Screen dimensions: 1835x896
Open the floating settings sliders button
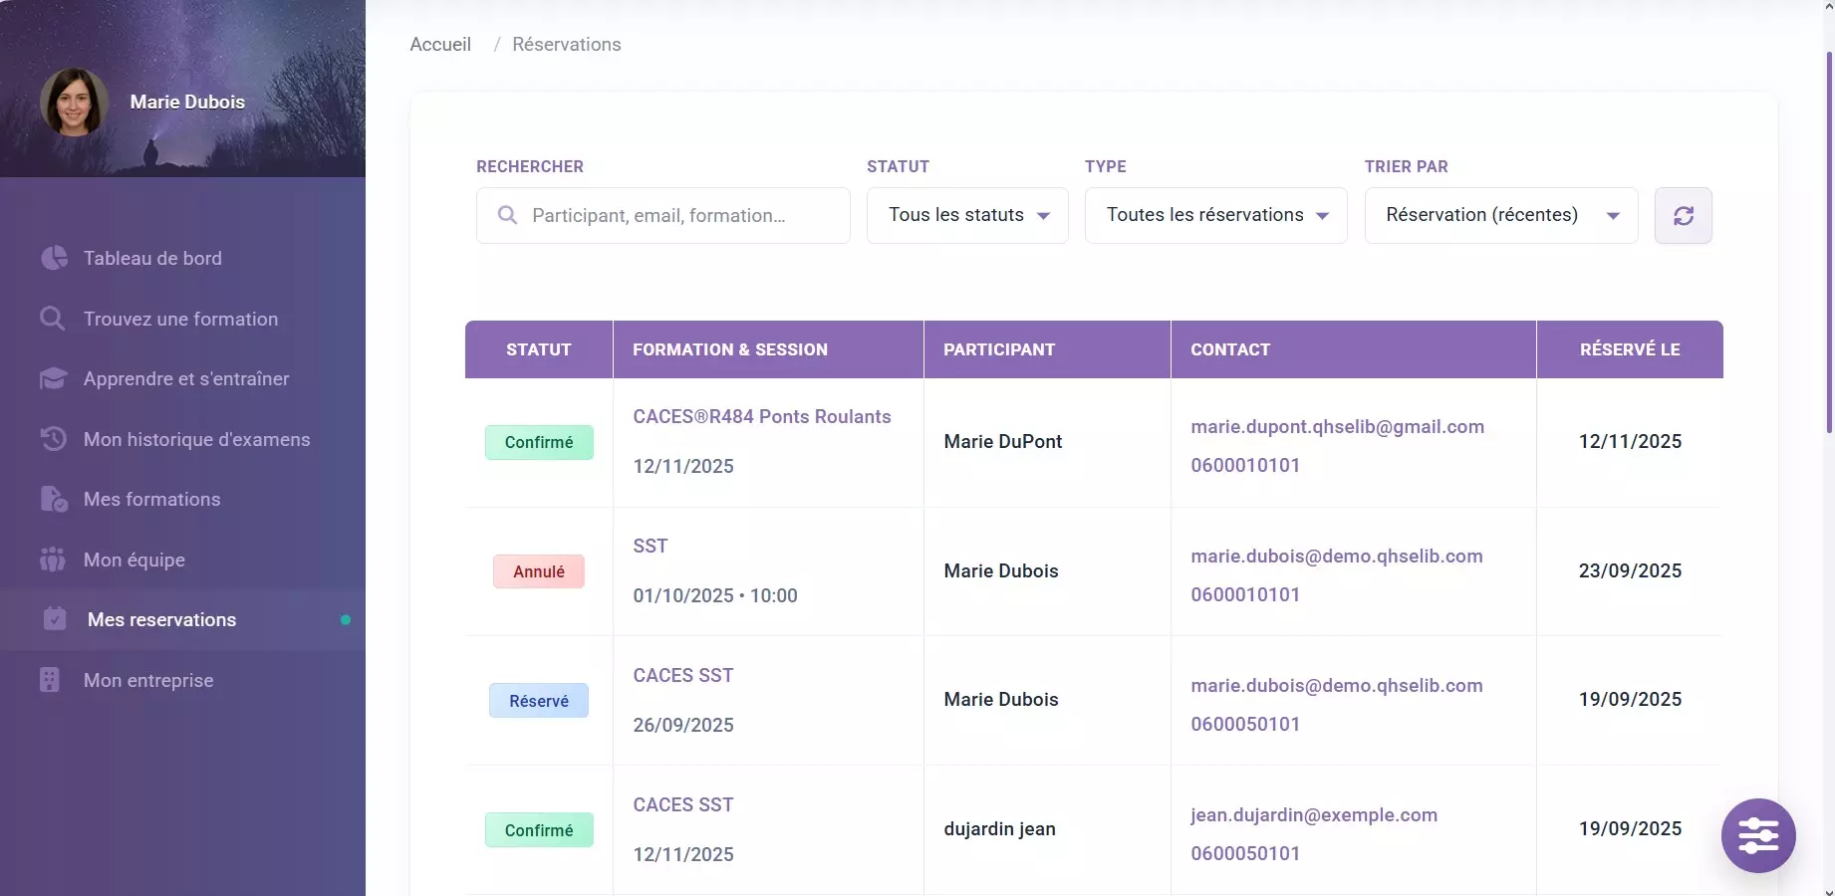[1757, 835]
